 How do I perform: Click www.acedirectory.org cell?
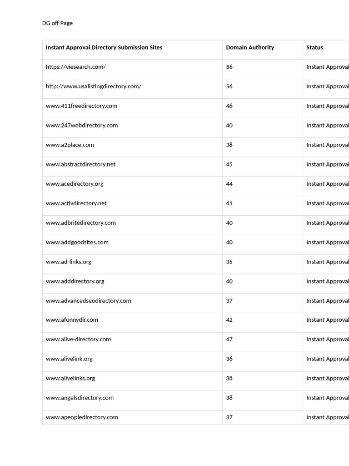click(x=75, y=184)
